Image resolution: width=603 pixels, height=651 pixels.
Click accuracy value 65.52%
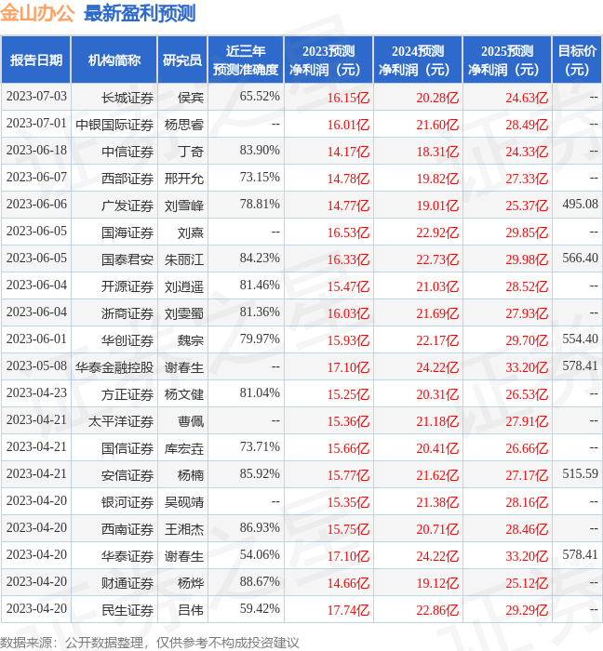[x=260, y=97]
